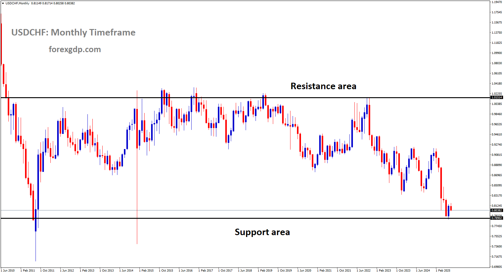The height and width of the screenshot is (274, 504).
Task: Select the Resistance area text label
Action: tap(323, 86)
